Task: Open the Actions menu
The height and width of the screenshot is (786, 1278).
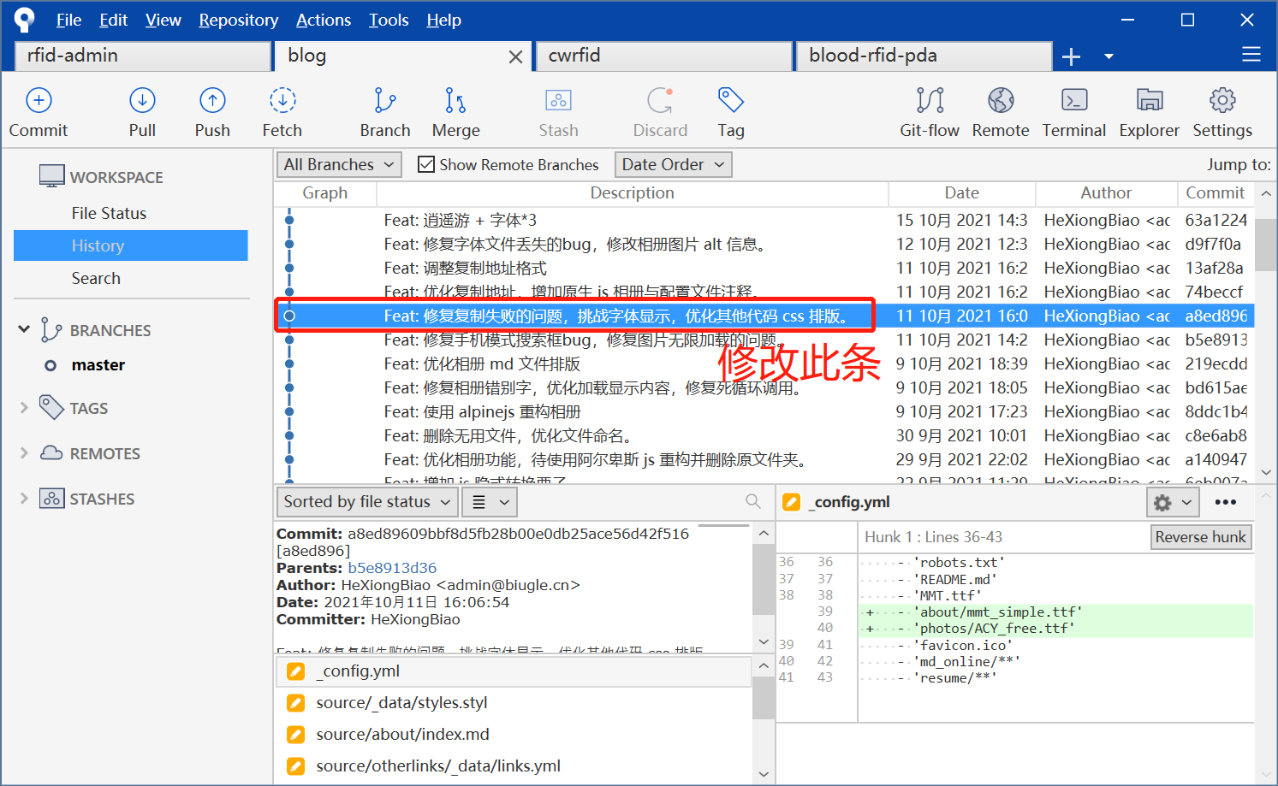Action: pos(323,20)
